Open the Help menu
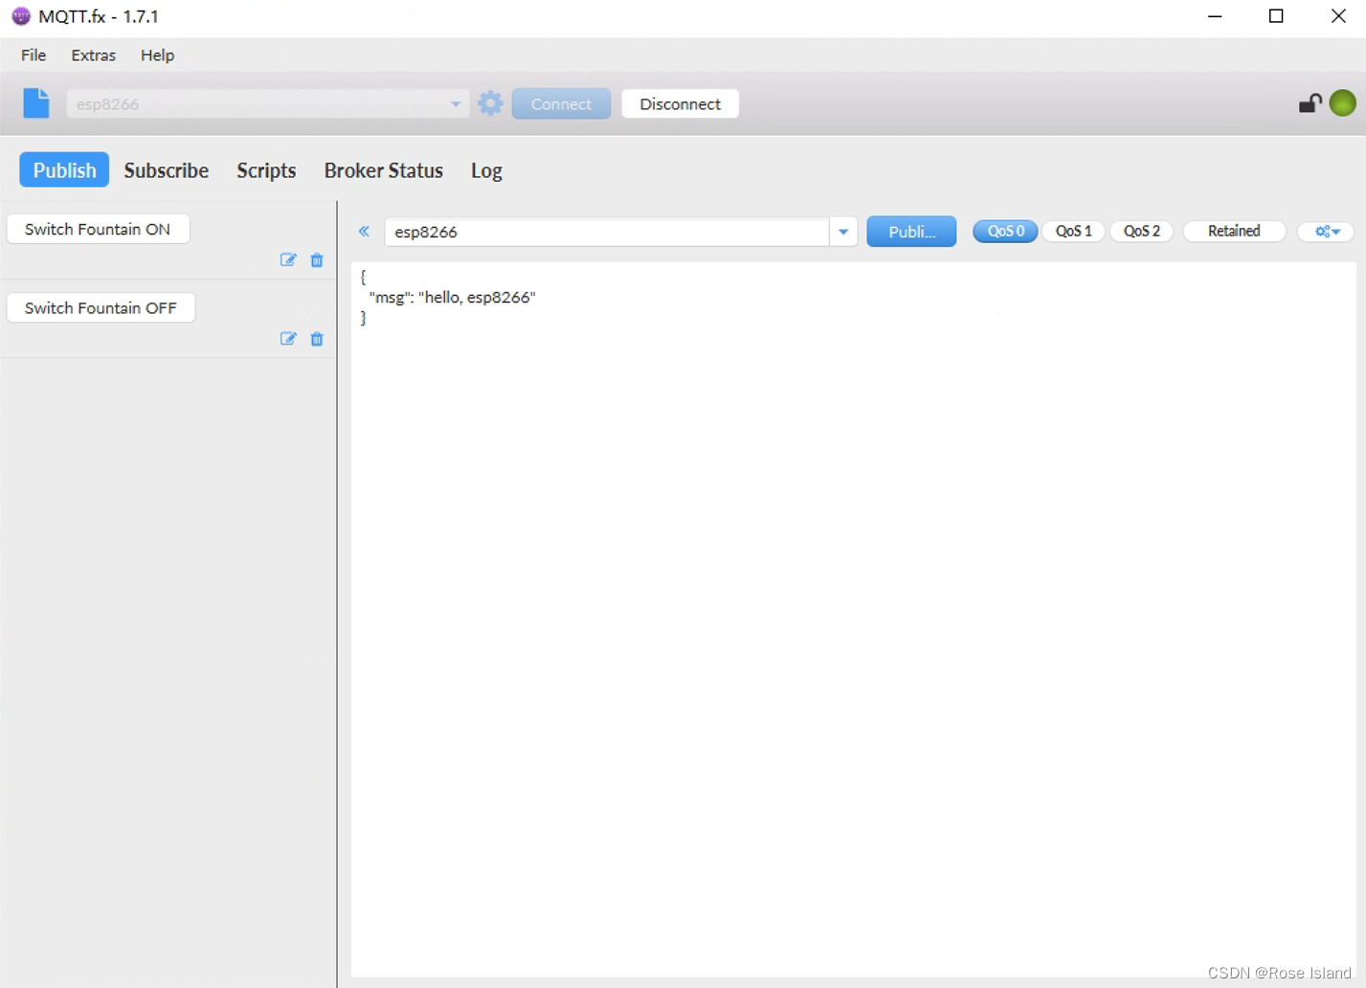This screenshot has height=988, width=1366. (x=157, y=55)
